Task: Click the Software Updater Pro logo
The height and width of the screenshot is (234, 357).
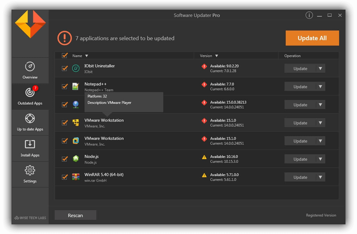Action: point(30,24)
